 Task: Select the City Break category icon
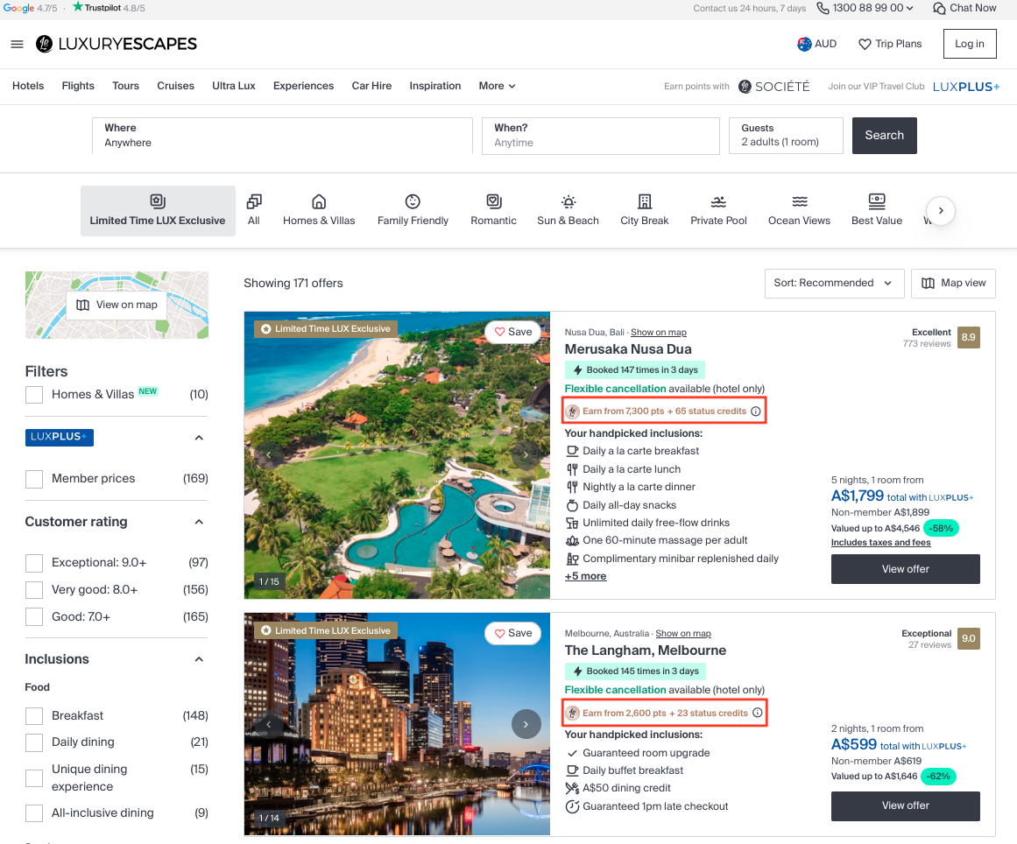click(x=644, y=201)
